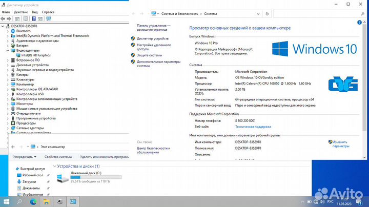The width and height of the screenshot is (369, 207).
Task: Expand the Дисковые устройства category
Action: 8,65
